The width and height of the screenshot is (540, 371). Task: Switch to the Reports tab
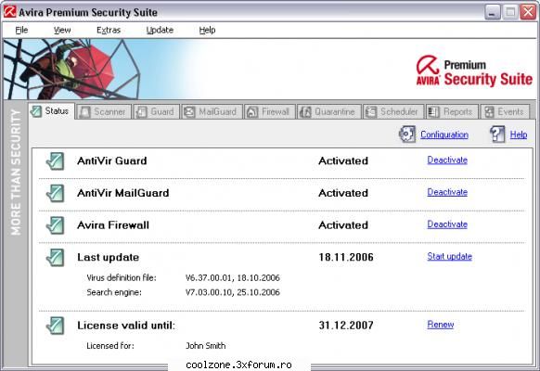tap(452, 112)
